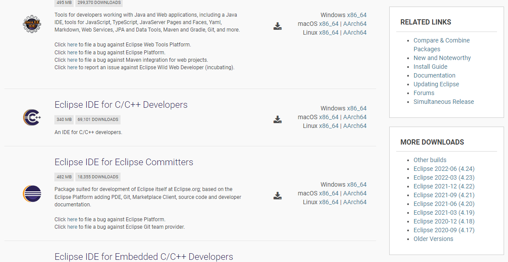
Task: Download macOS AArch64 for Eclipse Committers
Action: [355, 193]
